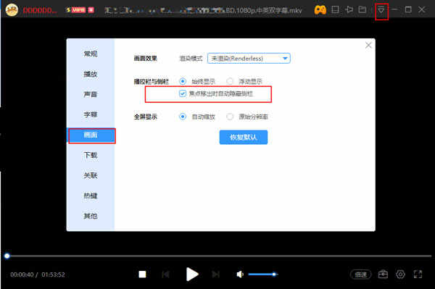Skip to the next track
Screen dimensions: 435x289
[215, 275]
